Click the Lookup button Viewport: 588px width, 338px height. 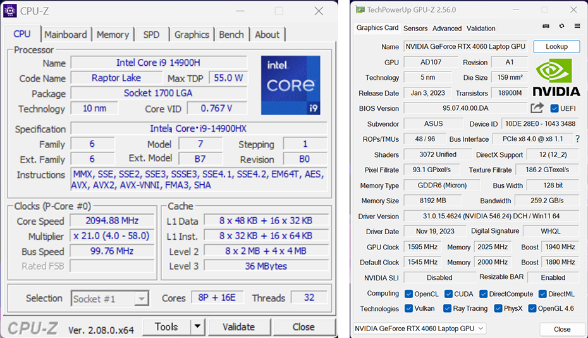(556, 47)
